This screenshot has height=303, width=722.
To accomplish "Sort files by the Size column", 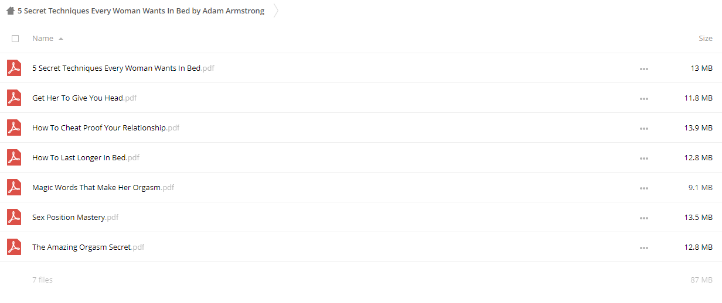I will tap(706, 38).
